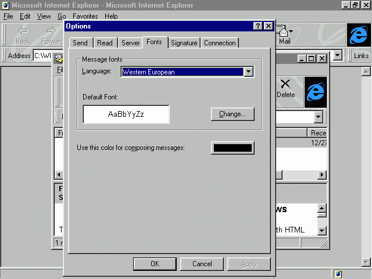Click the 12/27 date in mail list

coord(319,143)
